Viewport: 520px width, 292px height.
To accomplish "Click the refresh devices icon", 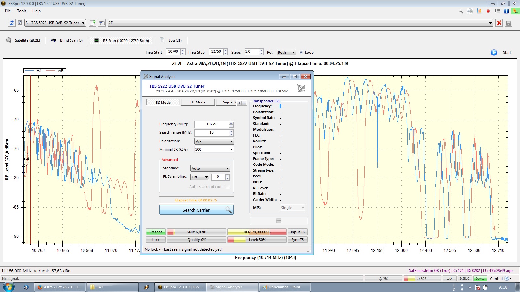I will click(12, 23).
